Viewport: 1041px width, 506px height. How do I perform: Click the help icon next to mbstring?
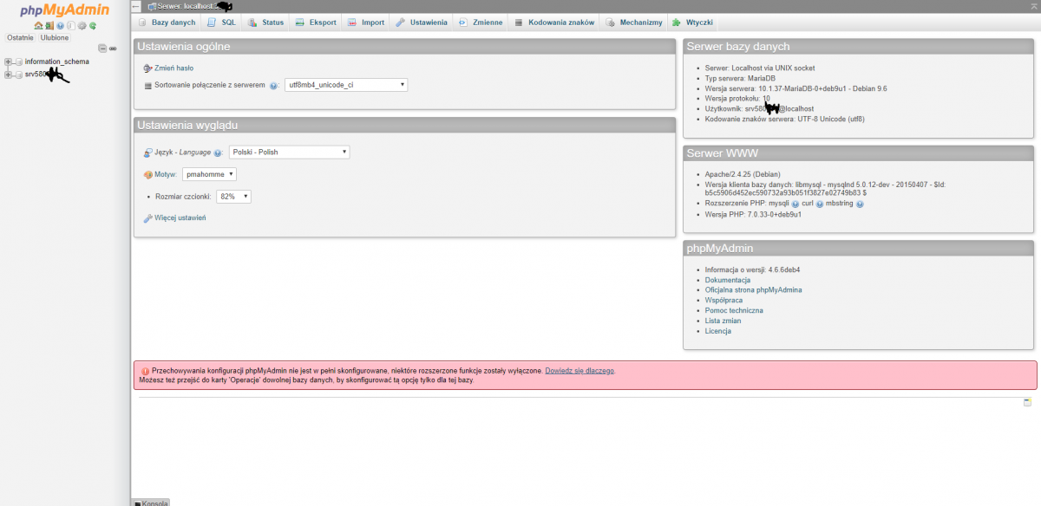pyautogui.click(x=860, y=204)
